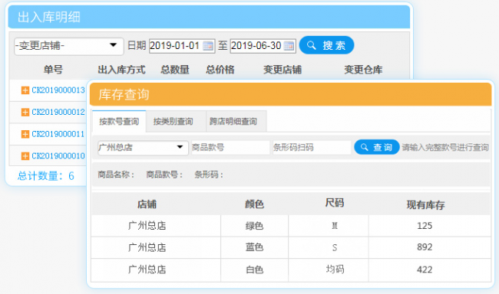Open order link CK2019000011
Viewport: 499px width, 294px height.
click(x=58, y=134)
